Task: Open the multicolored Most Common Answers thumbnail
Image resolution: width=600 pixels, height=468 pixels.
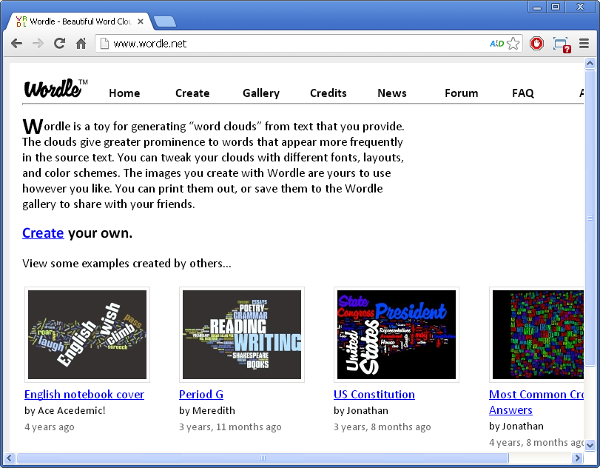Action: pyautogui.click(x=536, y=335)
